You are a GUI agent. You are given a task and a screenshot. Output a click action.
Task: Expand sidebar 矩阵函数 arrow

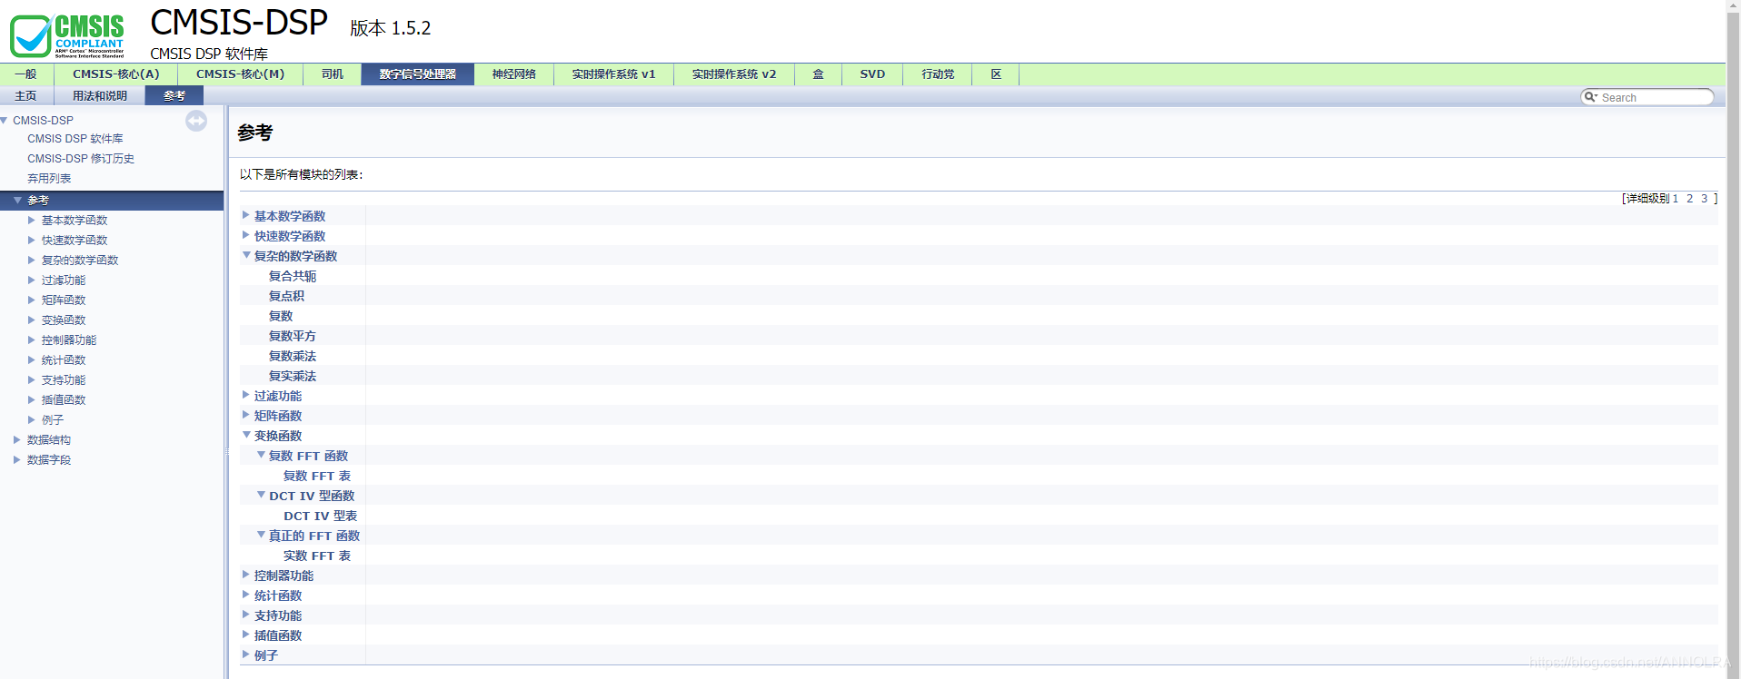click(32, 300)
